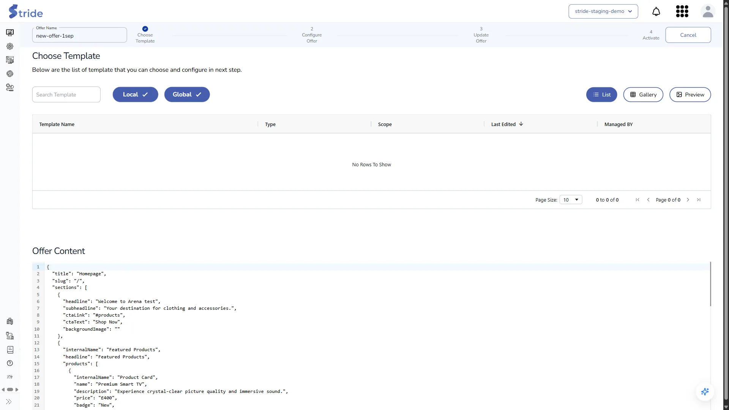
Task: Focus the Search Template field
Action: pyautogui.click(x=66, y=95)
